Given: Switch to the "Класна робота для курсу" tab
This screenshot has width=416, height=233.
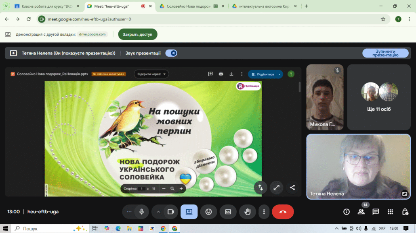Looking at the screenshot, I should click(44, 6).
